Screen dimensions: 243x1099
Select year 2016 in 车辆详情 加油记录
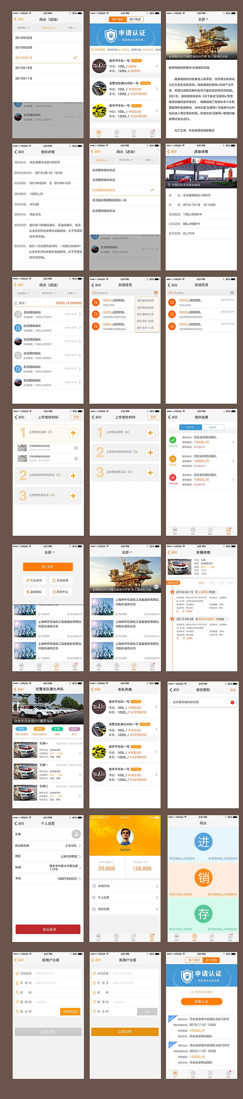tap(201, 582)
